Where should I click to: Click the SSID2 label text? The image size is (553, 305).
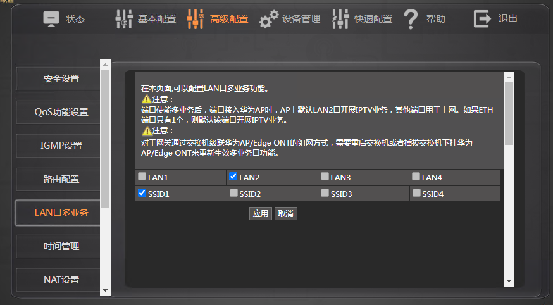point(250,194)
